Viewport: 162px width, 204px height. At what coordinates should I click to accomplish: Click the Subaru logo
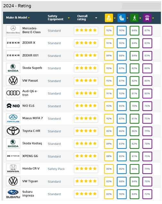(x=13, y=194)
